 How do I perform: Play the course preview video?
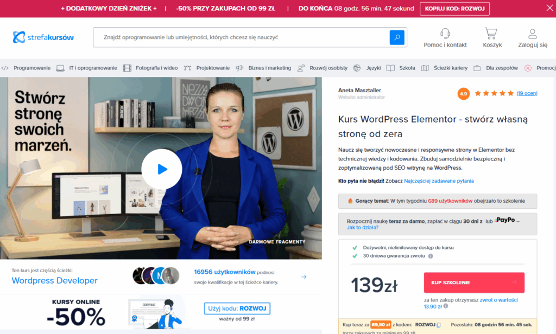pyautogui.click(x=161, y=169)
